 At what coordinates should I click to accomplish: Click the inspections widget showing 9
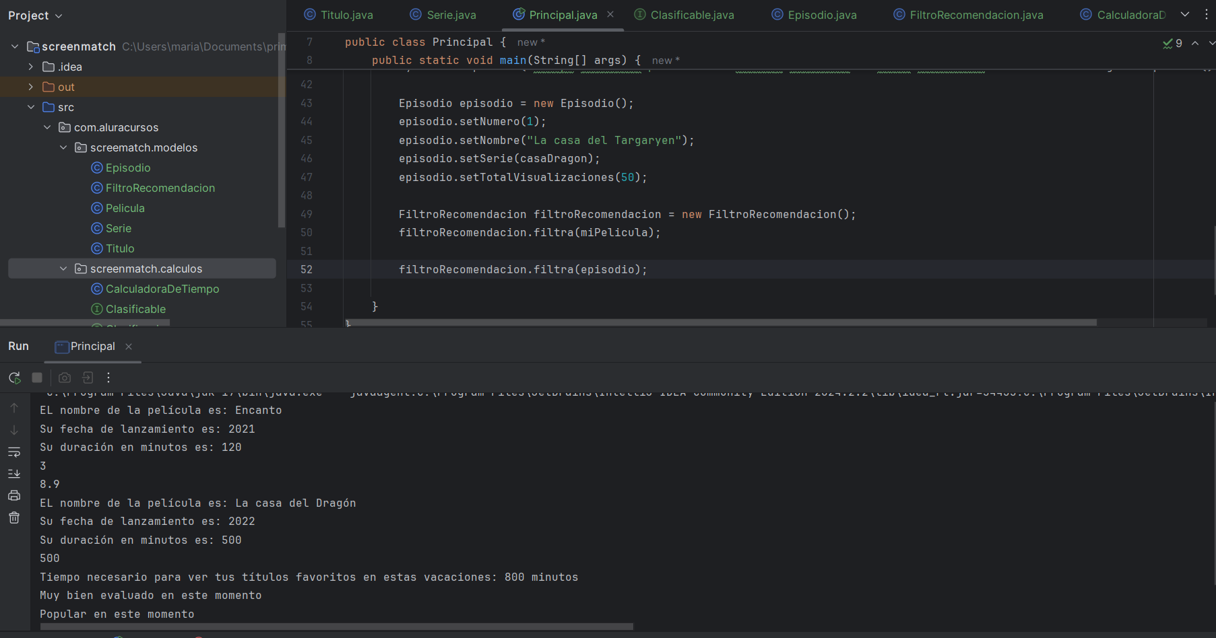[1172, 43]
